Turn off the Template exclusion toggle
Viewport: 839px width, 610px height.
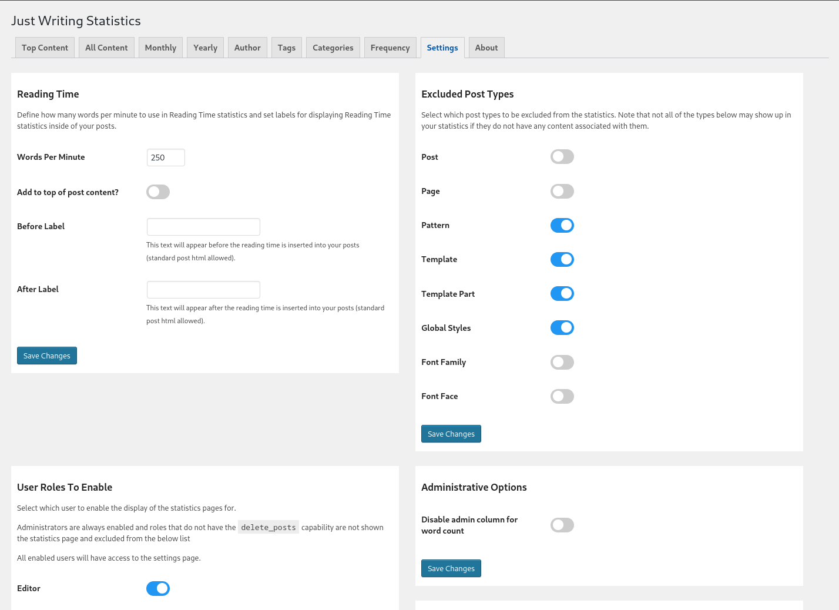[562, 259]
